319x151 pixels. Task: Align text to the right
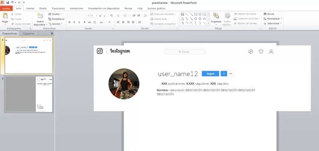pyautogui.click(x=128, y=22)
